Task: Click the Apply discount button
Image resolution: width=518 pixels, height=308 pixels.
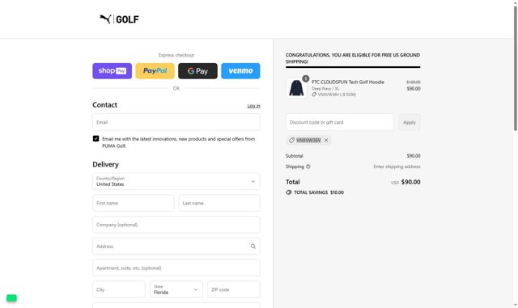Action: click(x=410, y=122)
